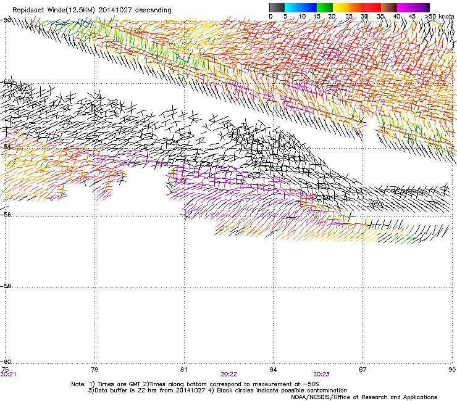Click the brown 35-40 knots legend swatch

(389, 7)
